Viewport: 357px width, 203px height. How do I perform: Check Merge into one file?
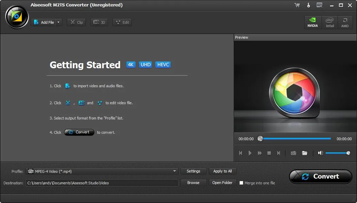point(241,183)
